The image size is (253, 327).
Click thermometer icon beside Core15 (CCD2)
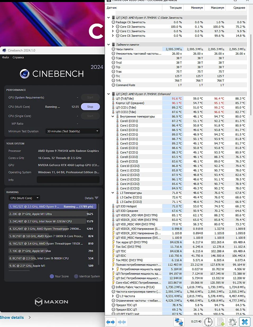pos(118,188)
